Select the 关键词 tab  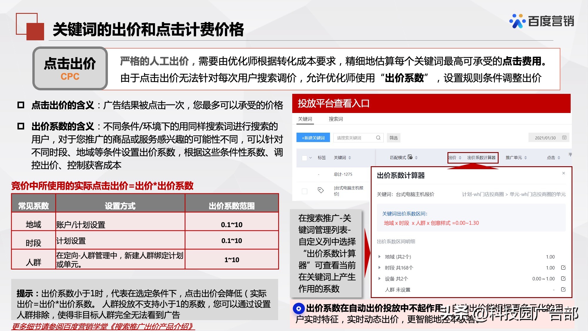pyautogui.click(x=305, y=119)
